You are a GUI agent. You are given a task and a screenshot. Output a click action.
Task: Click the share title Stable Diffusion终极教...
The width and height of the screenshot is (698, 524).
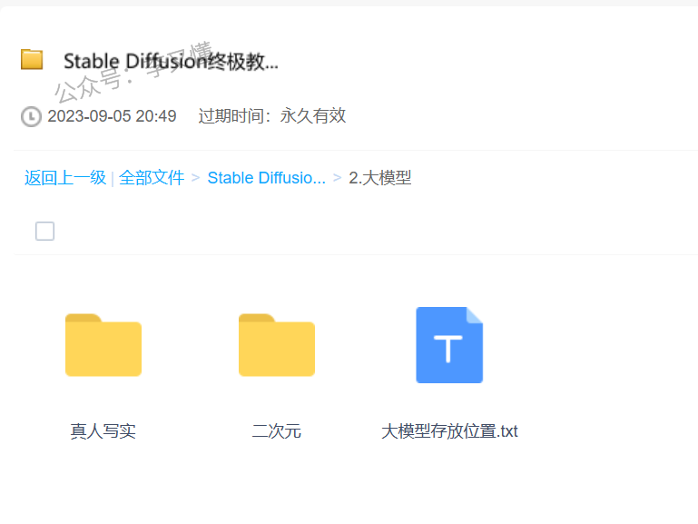pos(171,62)
